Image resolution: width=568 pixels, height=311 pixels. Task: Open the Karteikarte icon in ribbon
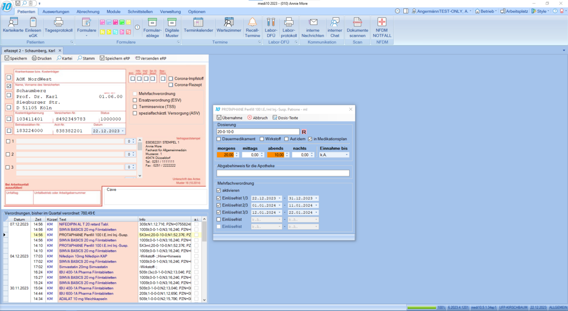click(x=13, y=22)
